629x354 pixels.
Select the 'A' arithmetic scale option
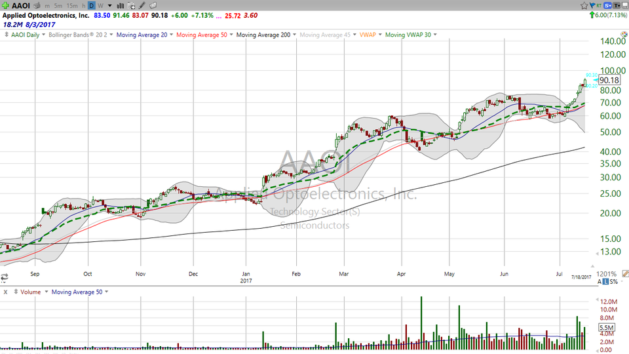pyautogui.click(x=600, y=282)
